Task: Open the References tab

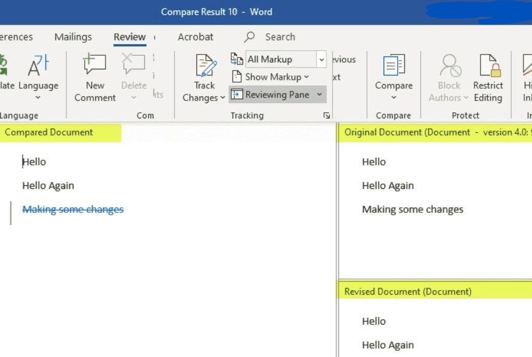Action: tap(17, 37)
